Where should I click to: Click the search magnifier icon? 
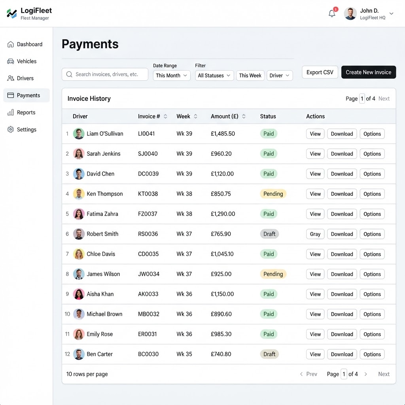point(69,74)
